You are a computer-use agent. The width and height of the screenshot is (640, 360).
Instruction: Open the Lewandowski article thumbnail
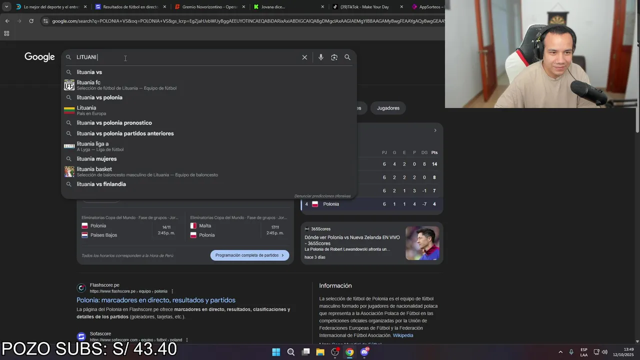pyautogui.click(x=422, y=243)
